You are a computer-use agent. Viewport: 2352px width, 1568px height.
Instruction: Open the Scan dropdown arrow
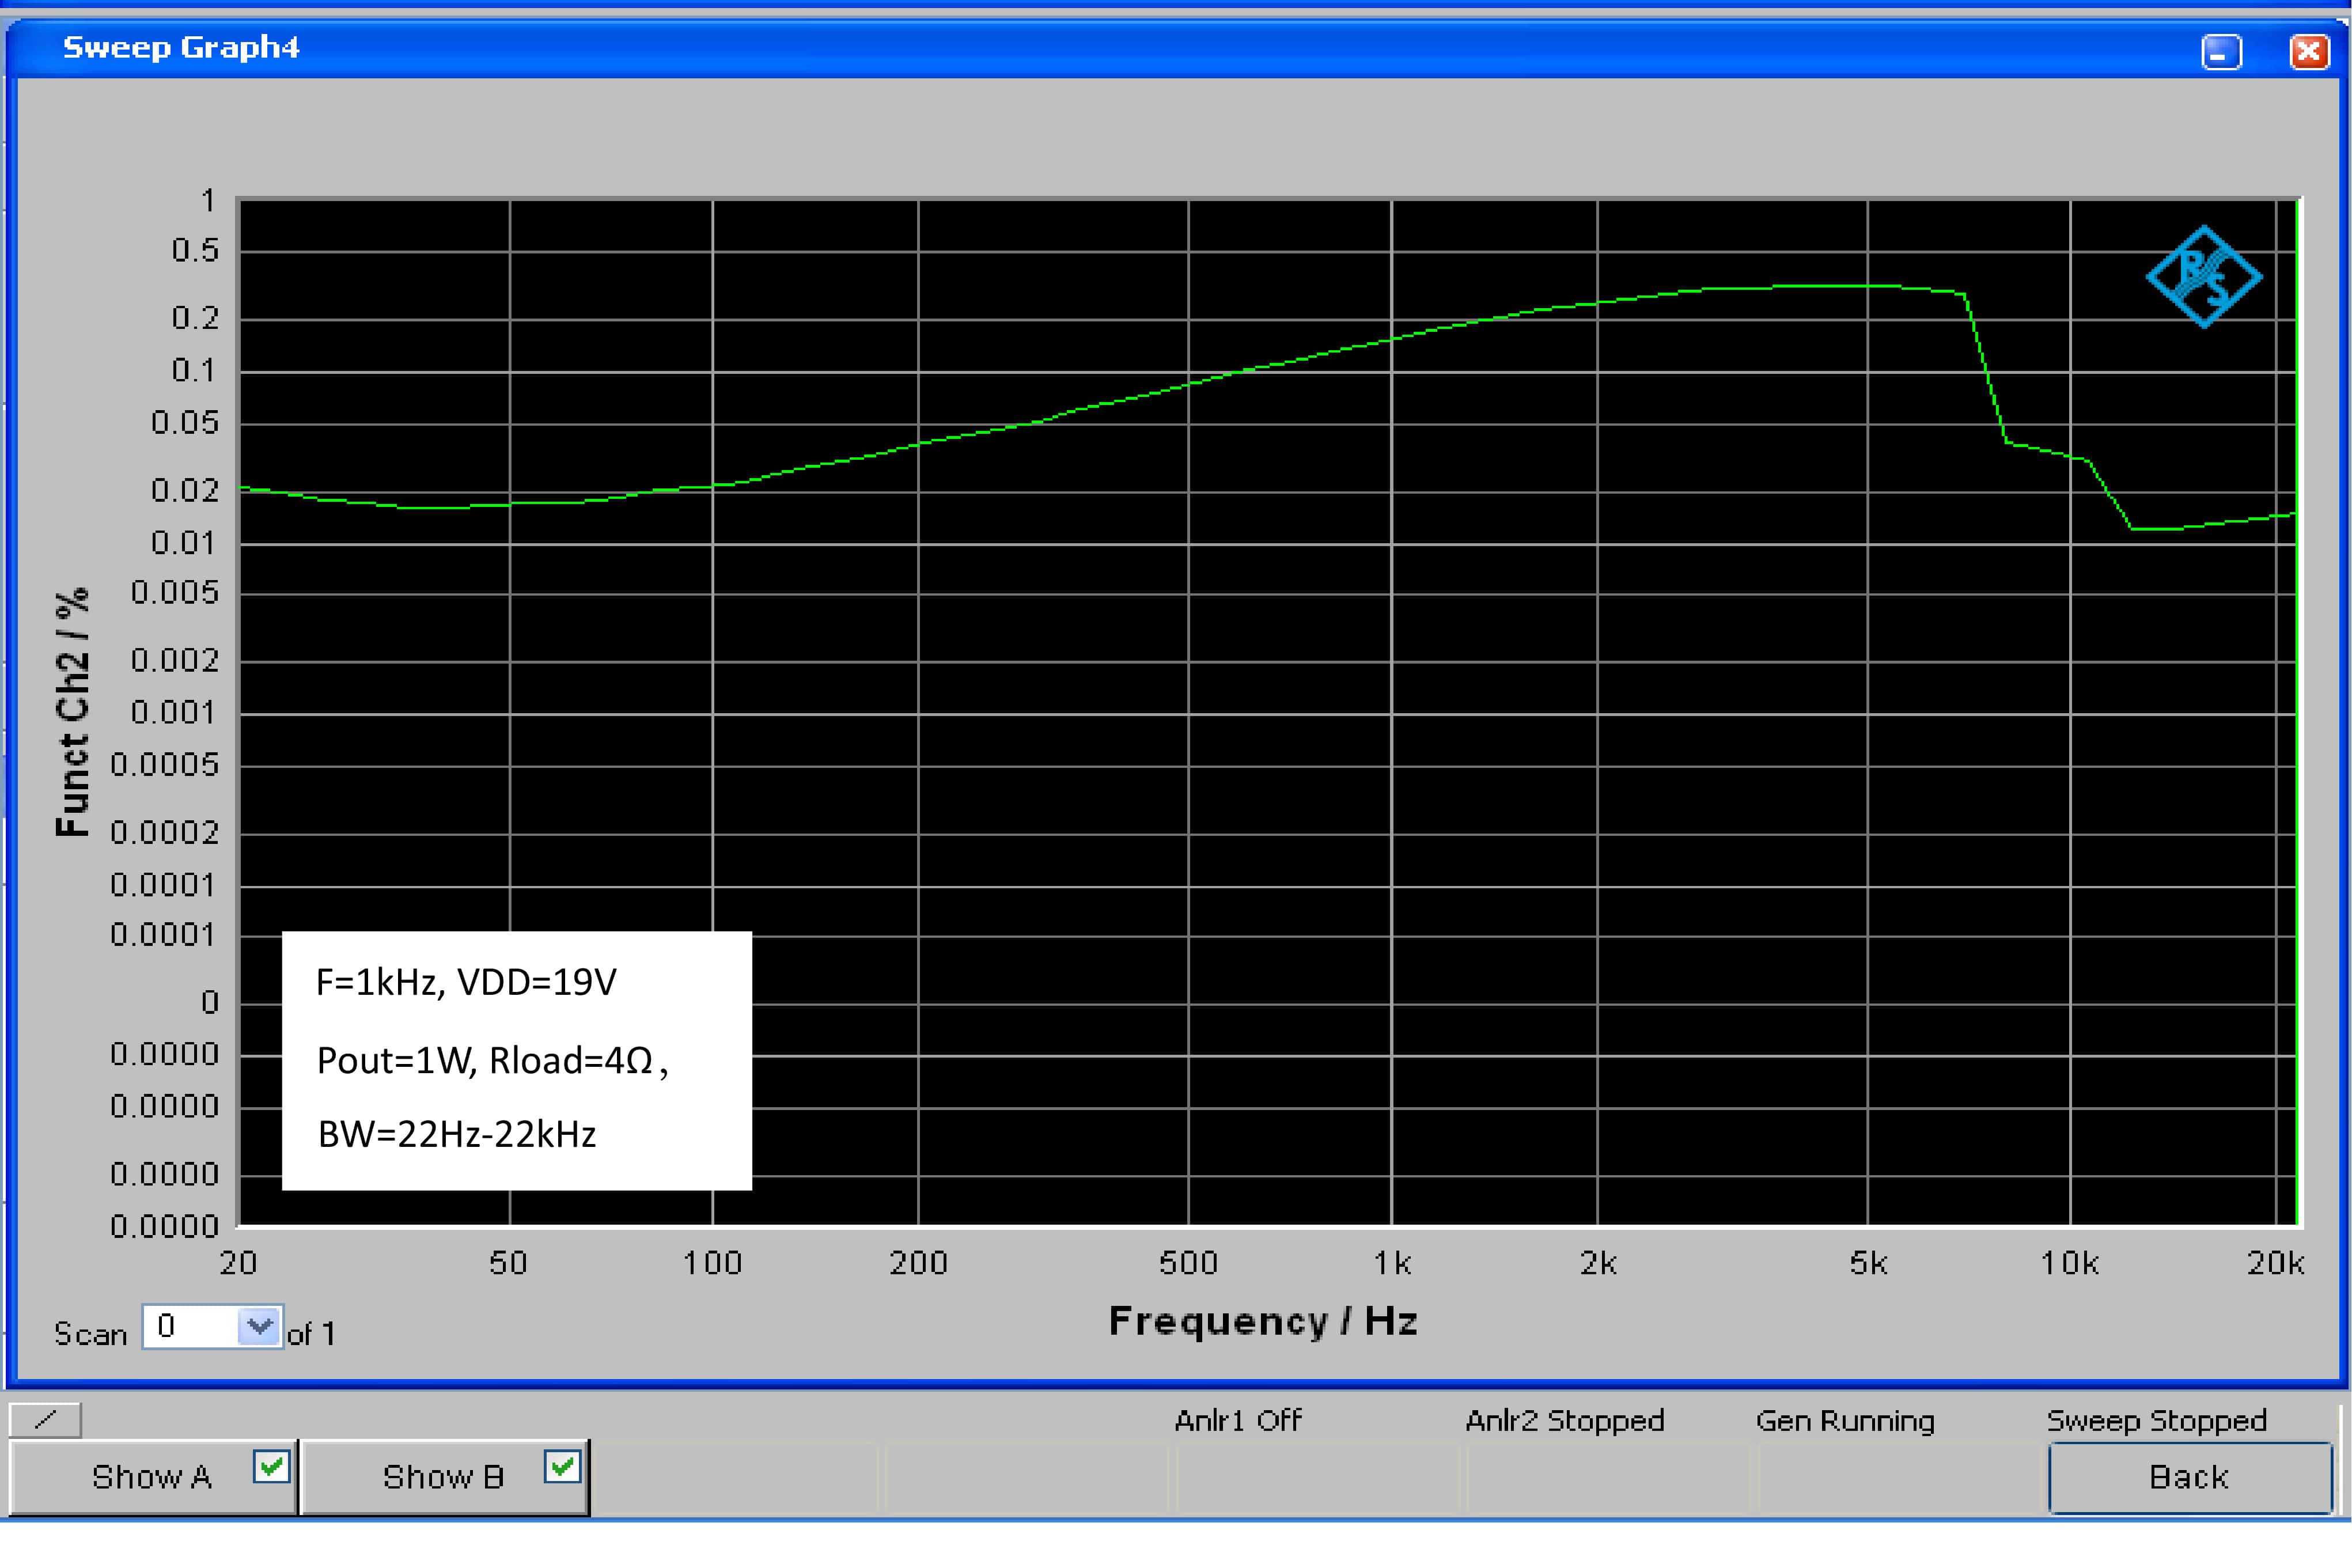tap(260, 1327)
